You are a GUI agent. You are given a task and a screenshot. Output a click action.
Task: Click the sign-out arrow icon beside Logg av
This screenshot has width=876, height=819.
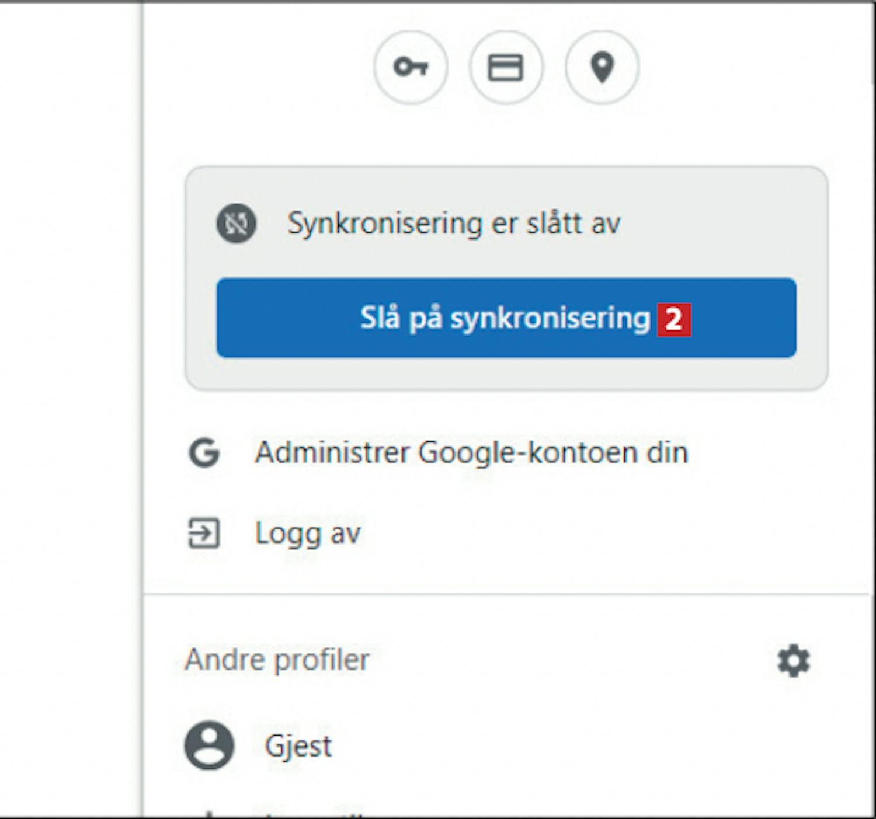(204, 533)
